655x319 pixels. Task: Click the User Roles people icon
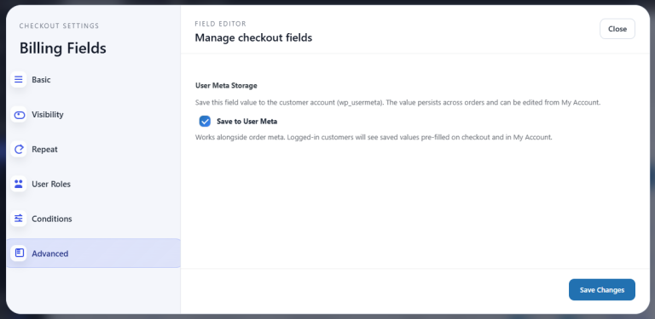pos(19,184)
